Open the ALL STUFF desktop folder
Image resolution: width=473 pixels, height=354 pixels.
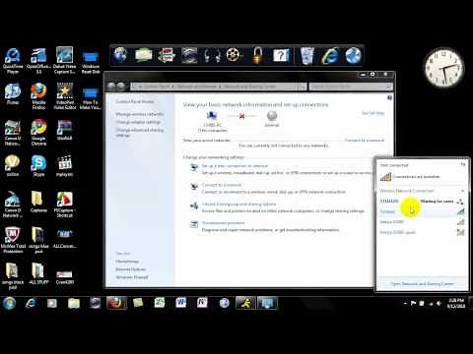38,273
